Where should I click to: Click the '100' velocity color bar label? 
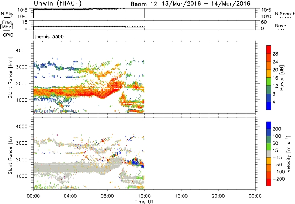pyautogui.click(x=277, y=136)
